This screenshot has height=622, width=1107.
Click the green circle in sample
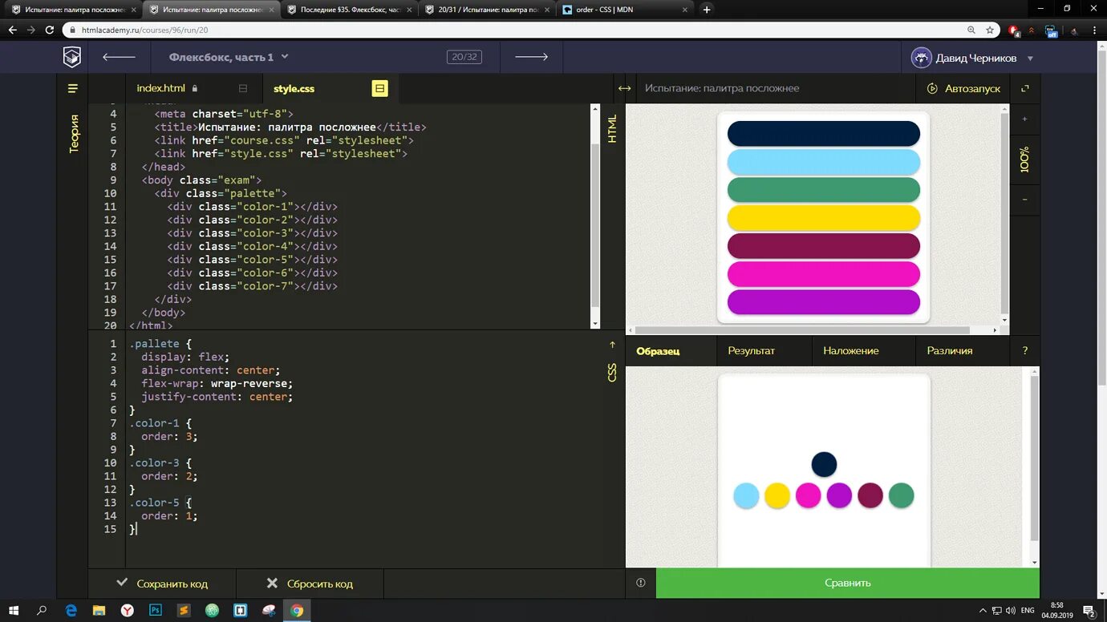[x=902, y=495]
